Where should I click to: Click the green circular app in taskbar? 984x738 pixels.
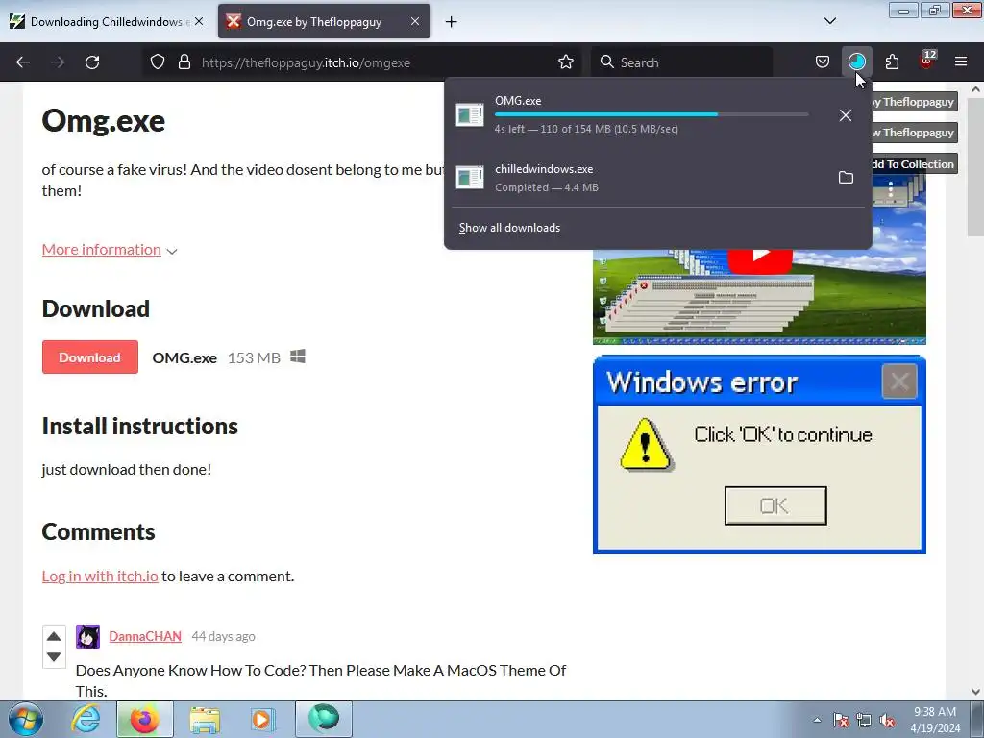coord(324,718)
